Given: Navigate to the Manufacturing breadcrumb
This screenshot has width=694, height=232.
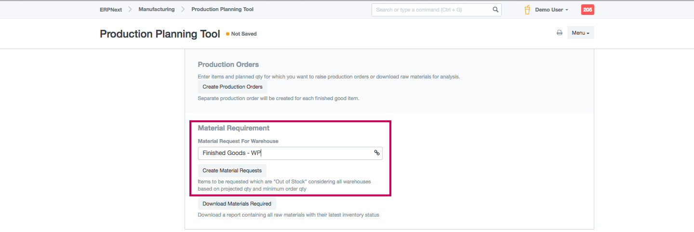Looking at the screenshot, I should pos(157,10).
